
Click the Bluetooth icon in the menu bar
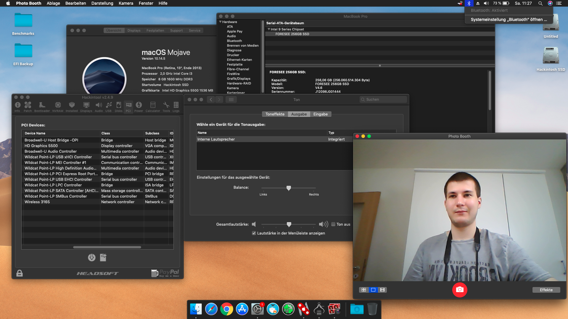[x=469, y=3]
